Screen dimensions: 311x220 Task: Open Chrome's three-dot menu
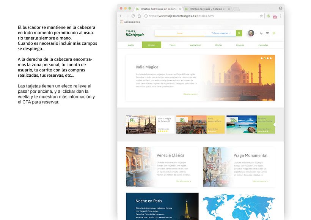280,16
